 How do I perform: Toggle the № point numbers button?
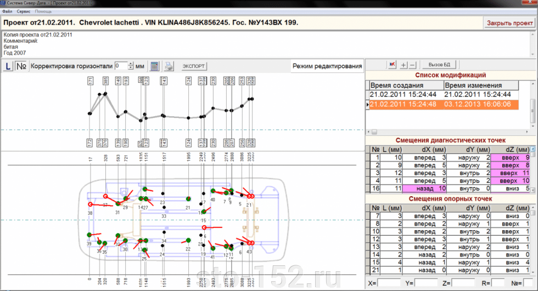[21, 66]
